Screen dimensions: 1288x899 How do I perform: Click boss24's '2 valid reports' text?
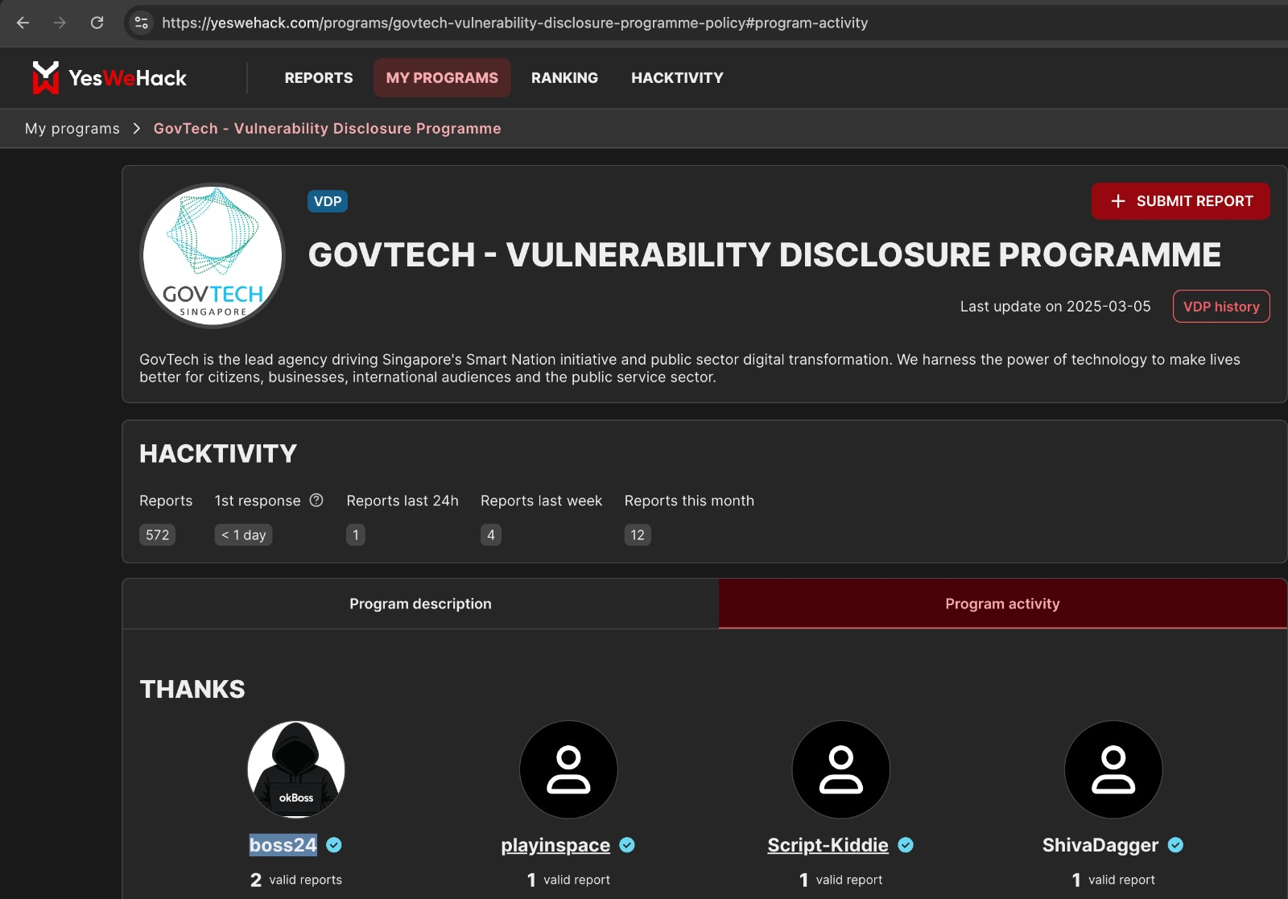[x=296, y=880]
